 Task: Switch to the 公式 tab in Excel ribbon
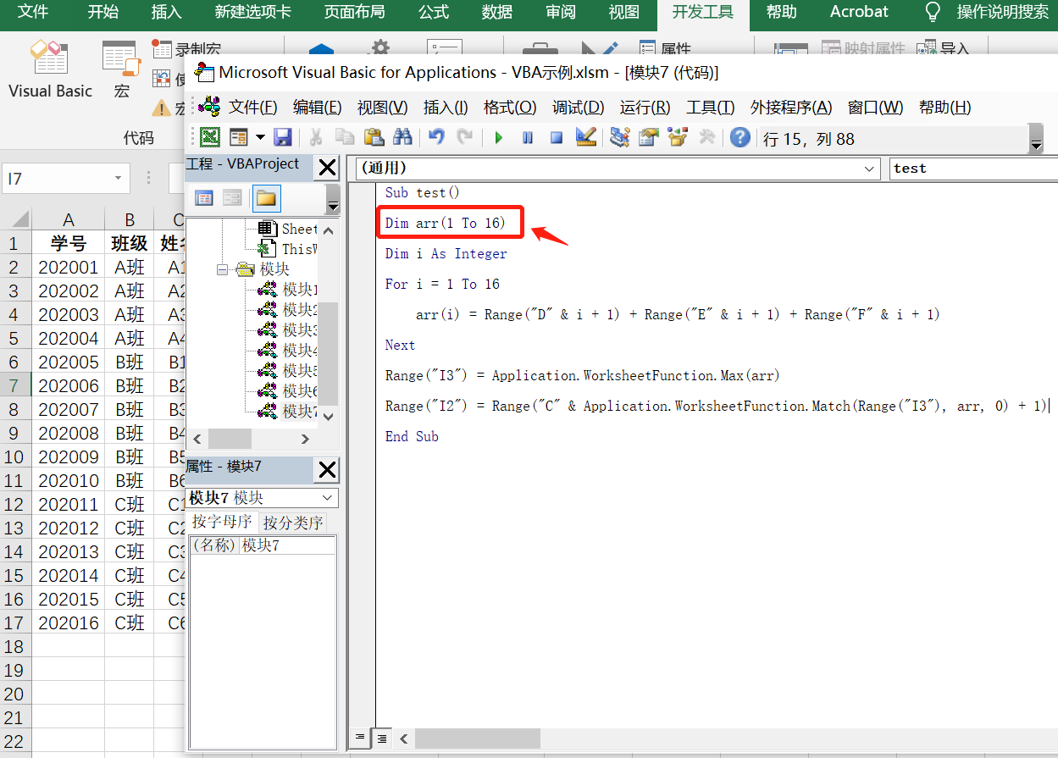tap(434, 12)
